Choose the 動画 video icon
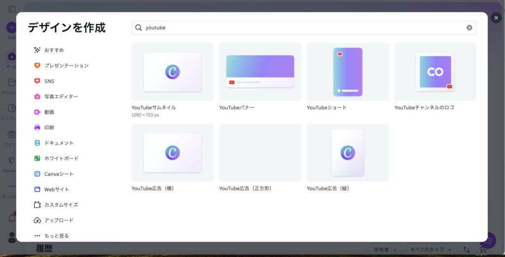This screenshot has width=505, height=257. [x=37, y=112]
